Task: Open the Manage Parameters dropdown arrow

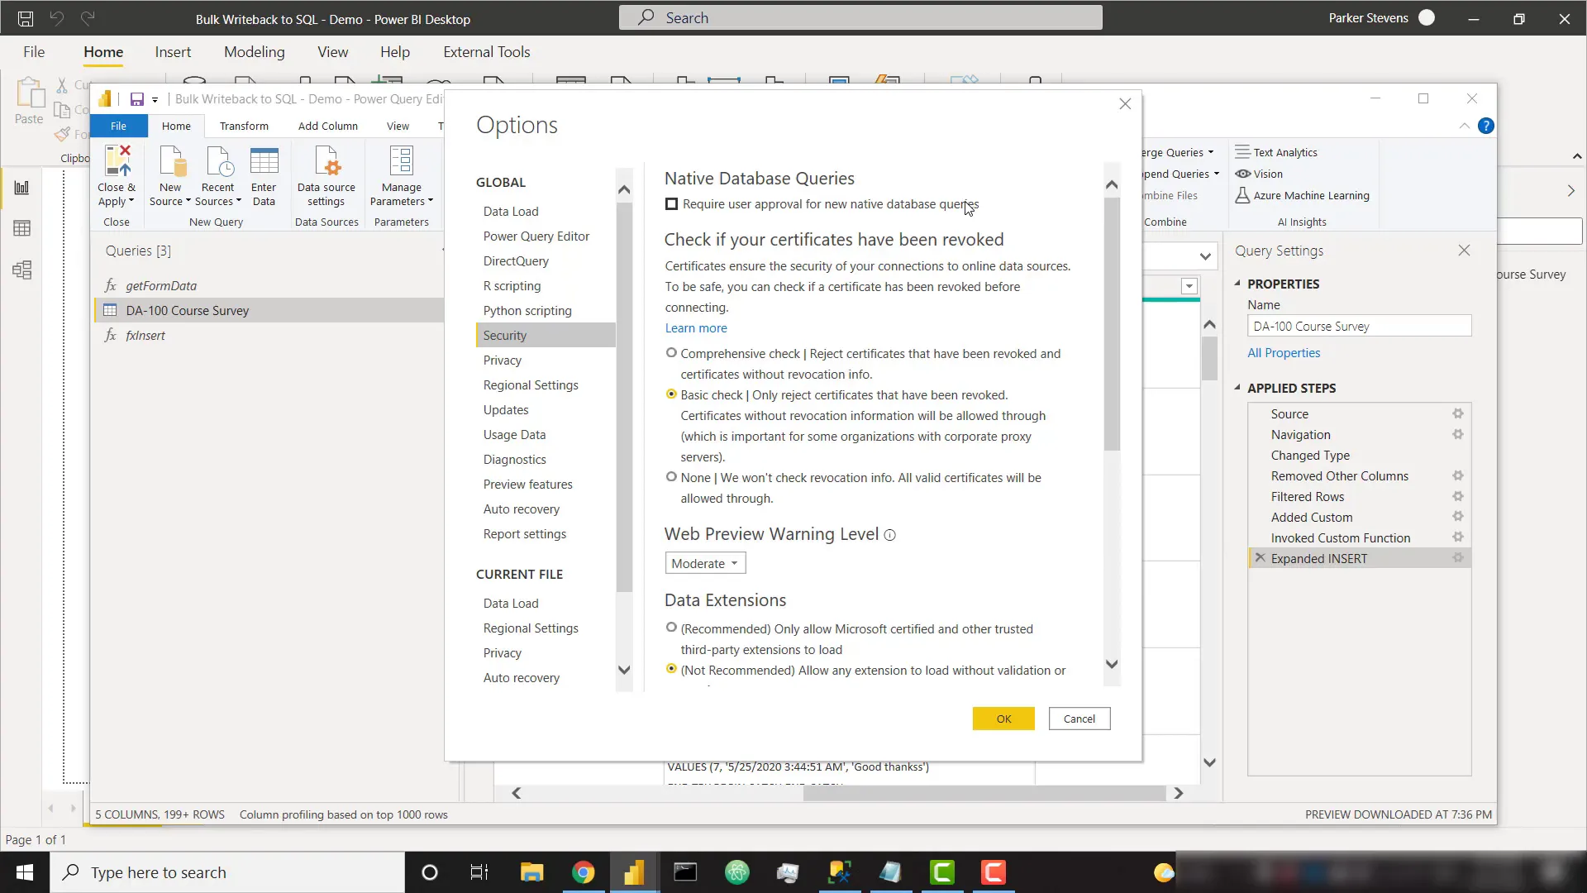Action: [430, 201]
